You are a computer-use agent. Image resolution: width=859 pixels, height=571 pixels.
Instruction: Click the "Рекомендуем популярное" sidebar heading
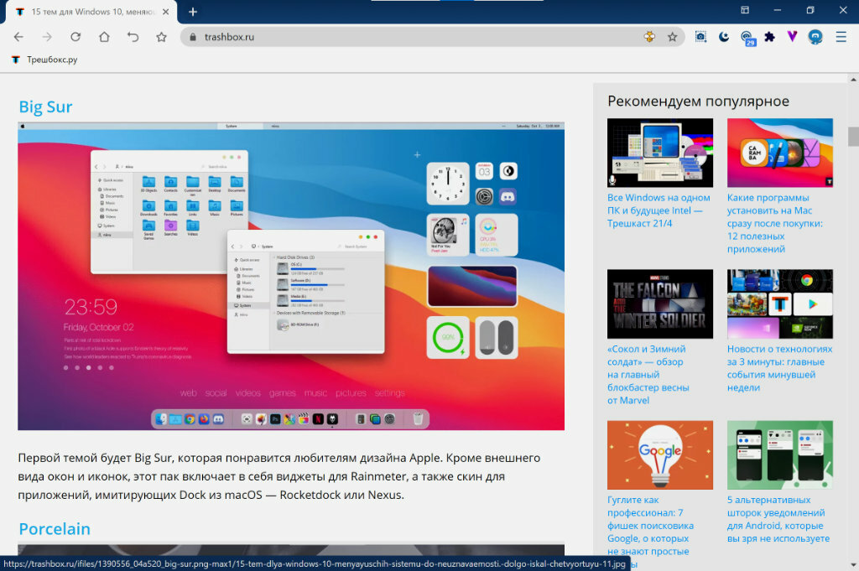pyautogui.click(x=699, y=101)
